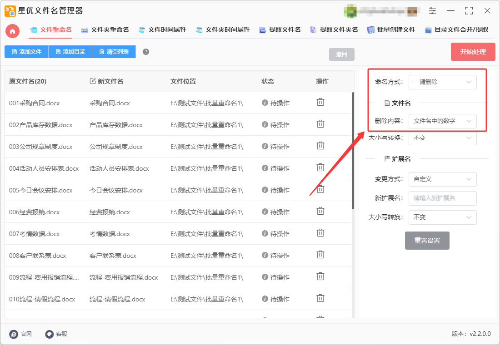This screenshot has height=345, width=500.
Task: Delete the 009流程-费用报销流程 row via trash icon
Action: pyautogui.click(x=320, y=276)
